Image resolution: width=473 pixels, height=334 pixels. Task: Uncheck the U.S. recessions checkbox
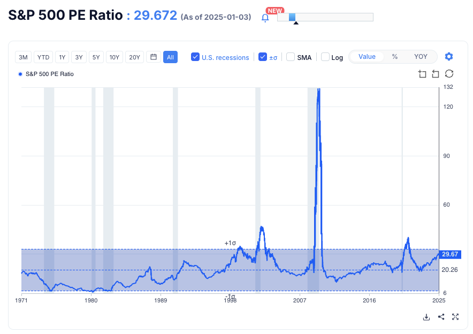click(195, 57)
